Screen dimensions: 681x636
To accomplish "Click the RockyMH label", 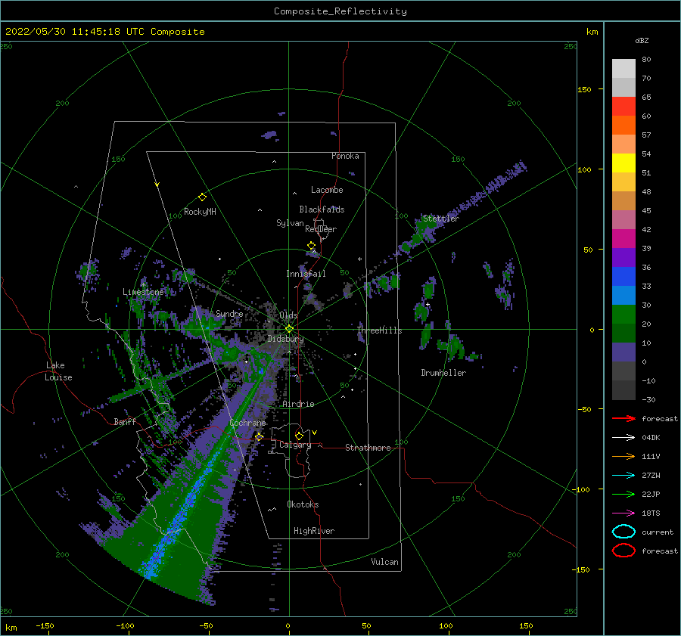I will 200,213.
